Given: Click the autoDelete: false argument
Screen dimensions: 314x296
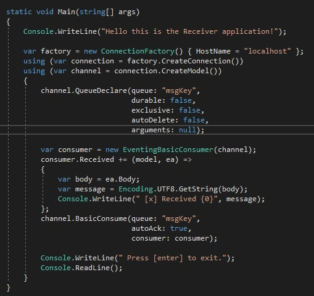Looking at the screenshot, I should coord(168,120).
